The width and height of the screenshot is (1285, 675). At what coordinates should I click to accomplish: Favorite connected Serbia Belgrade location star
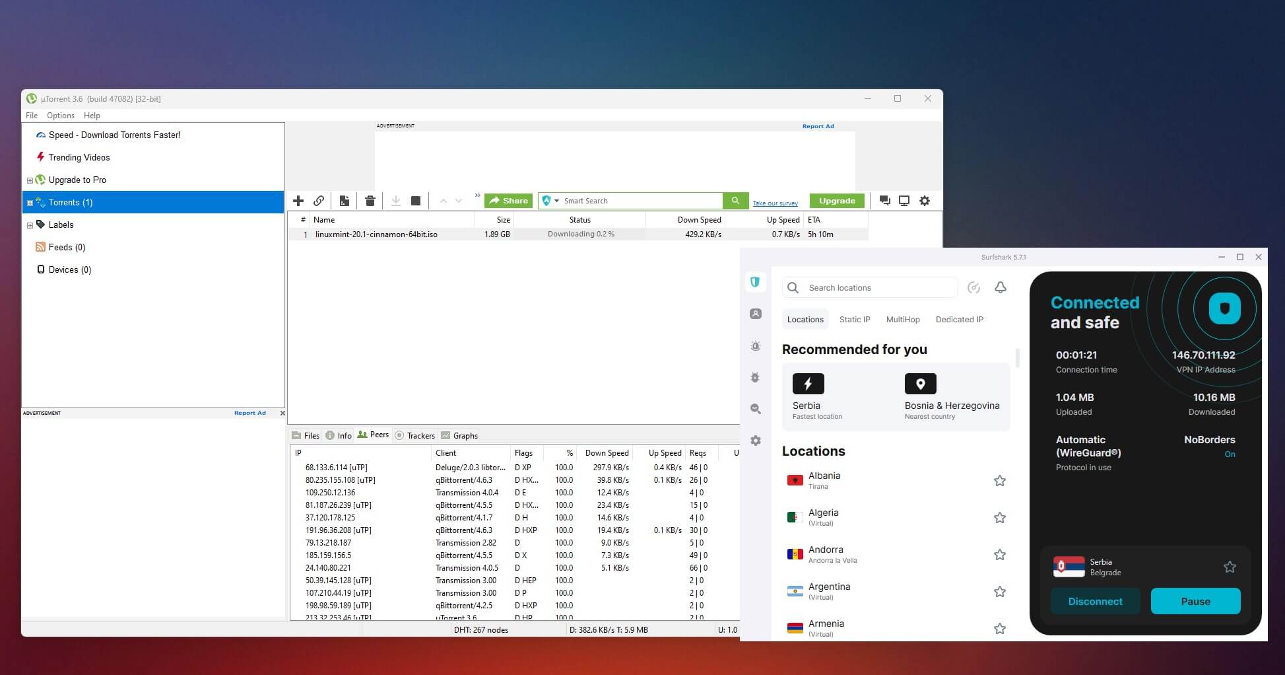point(1230,567)
